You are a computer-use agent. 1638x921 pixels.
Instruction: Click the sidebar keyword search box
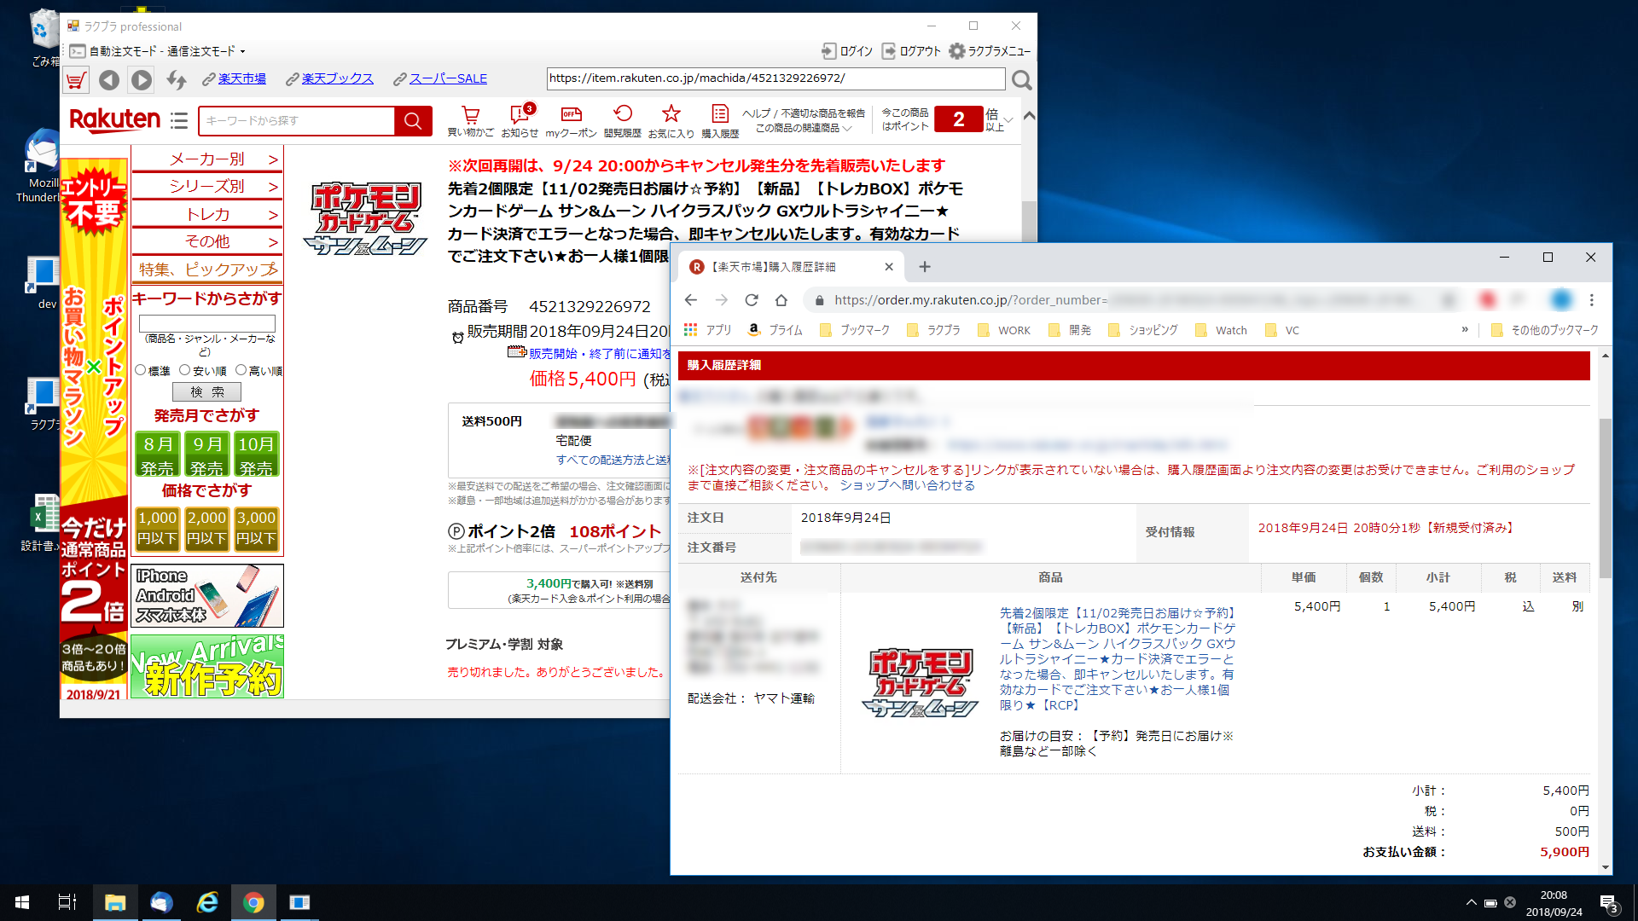(x=206, y=323)
